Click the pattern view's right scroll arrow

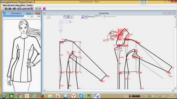tap(173, 90)
